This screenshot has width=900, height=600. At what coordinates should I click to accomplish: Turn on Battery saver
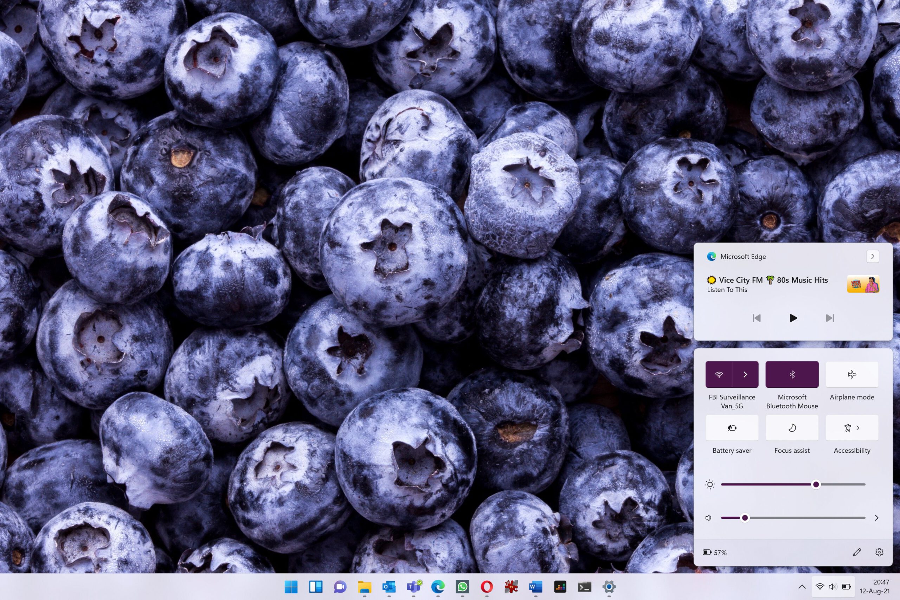(x=732, y=428)
